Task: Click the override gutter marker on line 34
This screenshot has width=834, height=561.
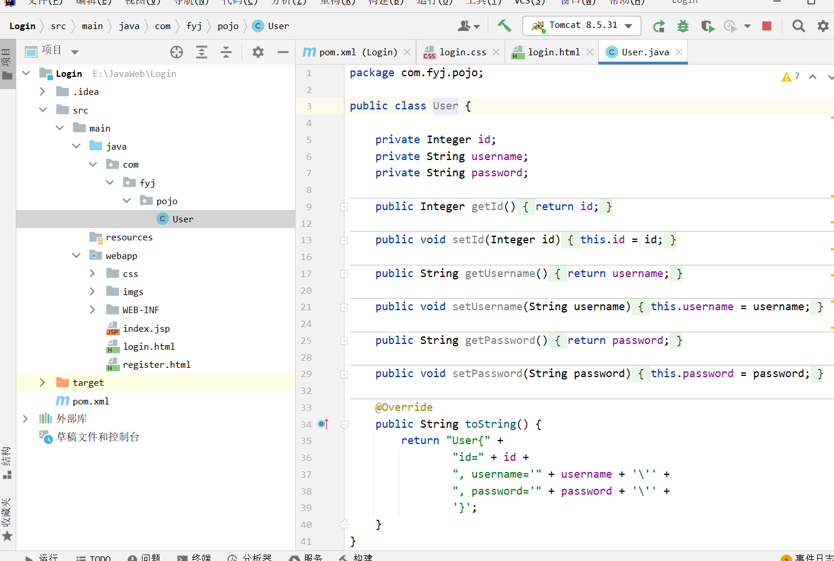Action: coord(324,424)
